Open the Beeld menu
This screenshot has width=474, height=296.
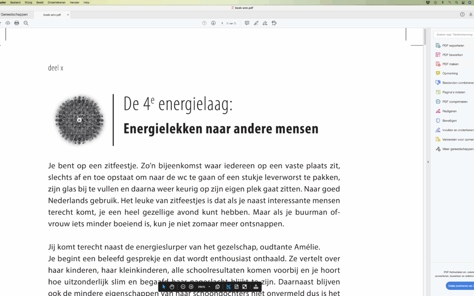pyautogui.click(x=40, y=3)
